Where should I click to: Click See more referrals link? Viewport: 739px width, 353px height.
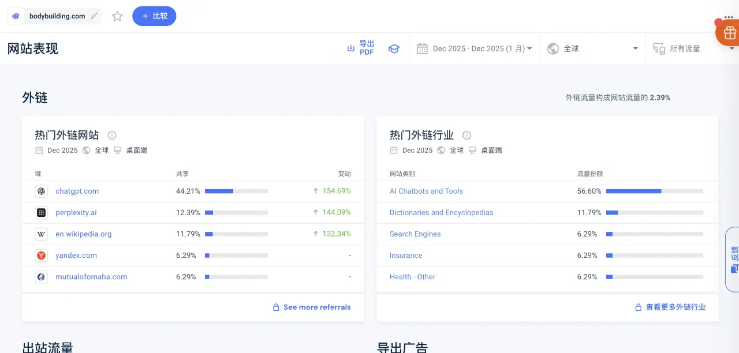[x=317, y=307]
